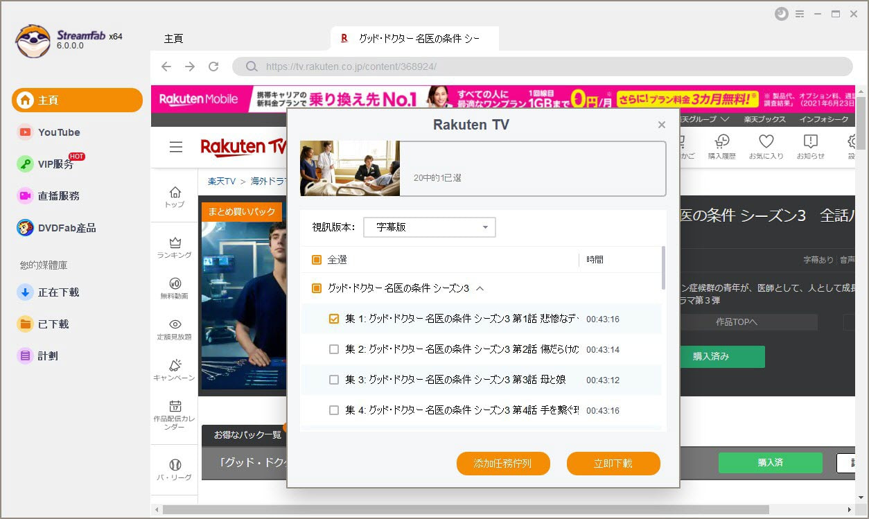Click the 楽天TV breadcrumb link

(x=222, y=182)
